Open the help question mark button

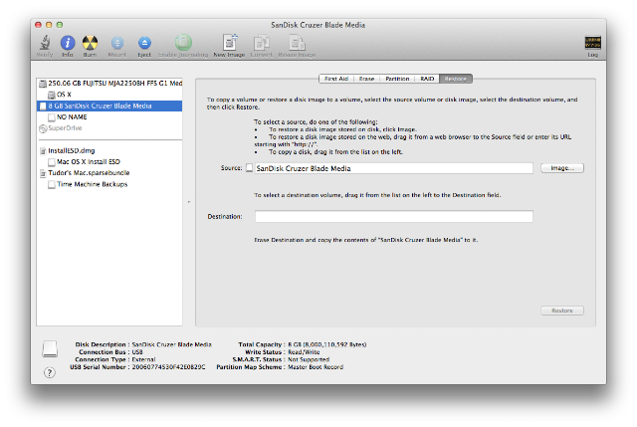(x=50, y=372)
